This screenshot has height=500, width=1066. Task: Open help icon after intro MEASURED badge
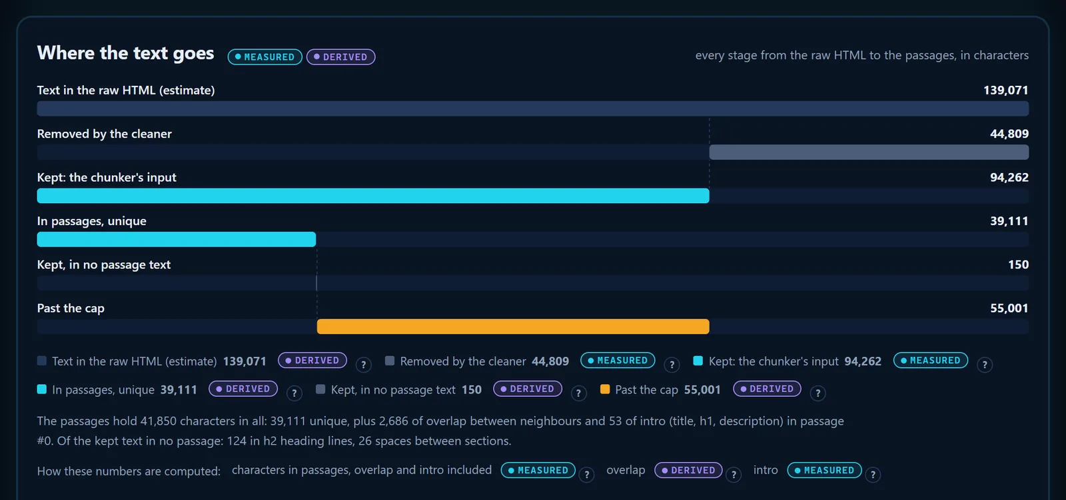point(873,475)
